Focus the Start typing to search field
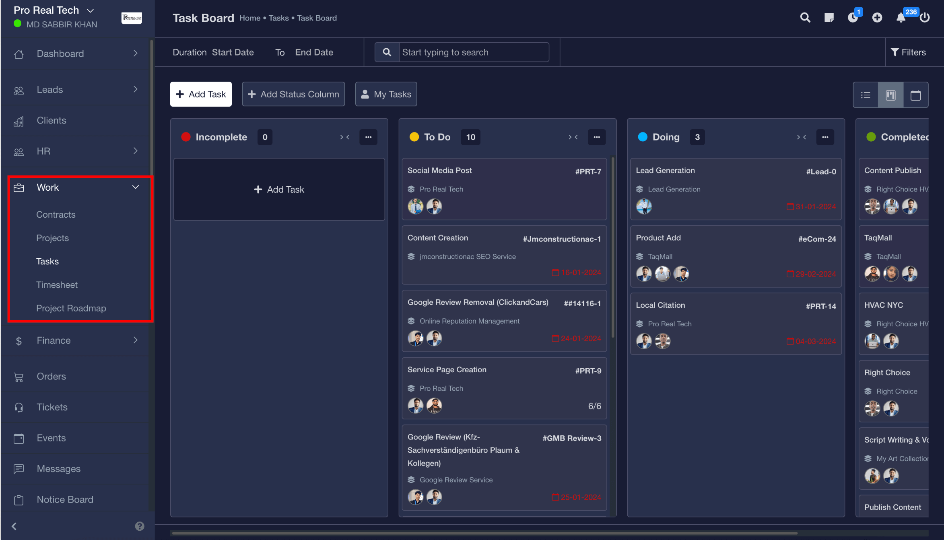 pos(473,52)
